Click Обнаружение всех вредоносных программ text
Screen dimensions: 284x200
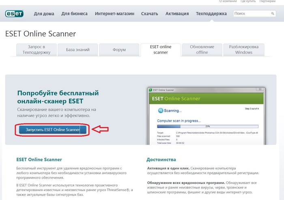[x=186, y=183]
